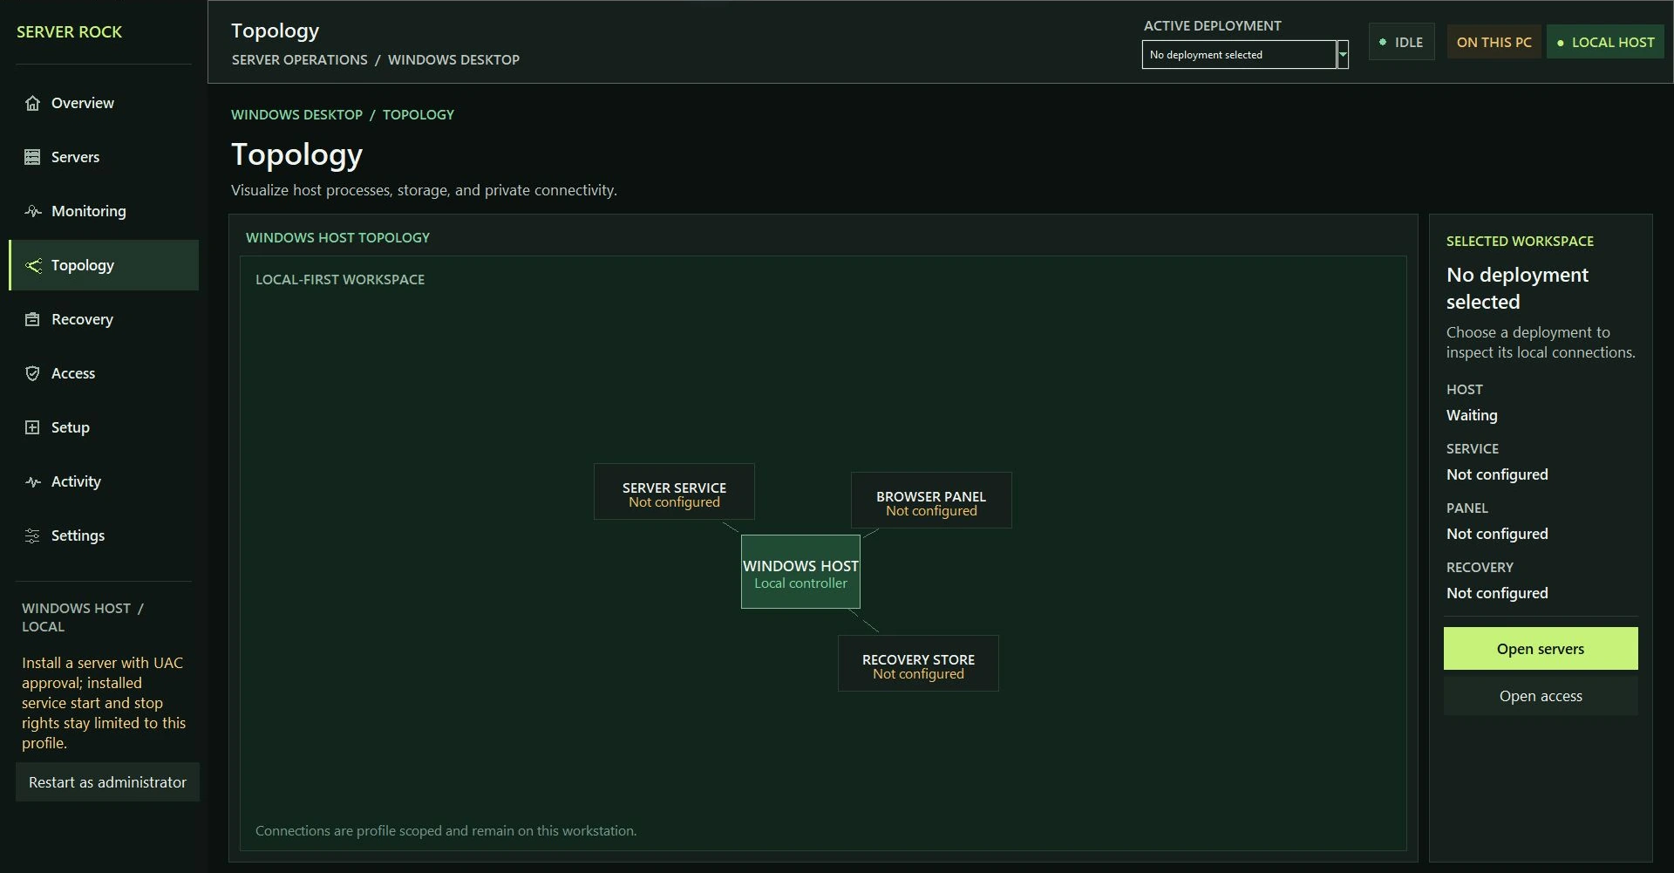Screen dimensions: 1674x873
Task: Click Restart as administrator button
Action: [x=107, y=782]
